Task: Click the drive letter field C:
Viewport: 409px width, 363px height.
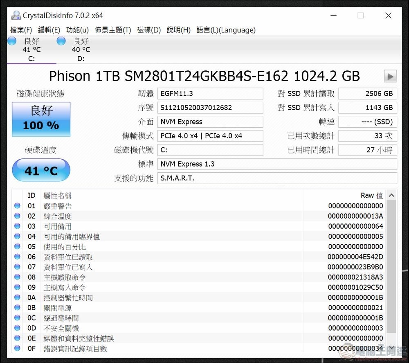Action: click(x=210, y=150)
